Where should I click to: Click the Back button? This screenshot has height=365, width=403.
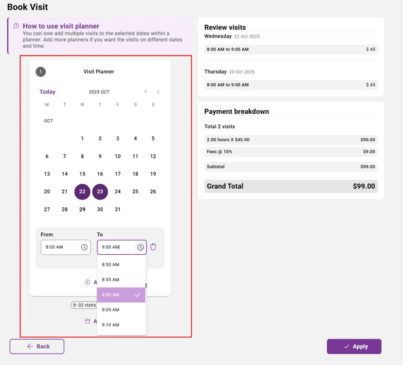[37, 346]
